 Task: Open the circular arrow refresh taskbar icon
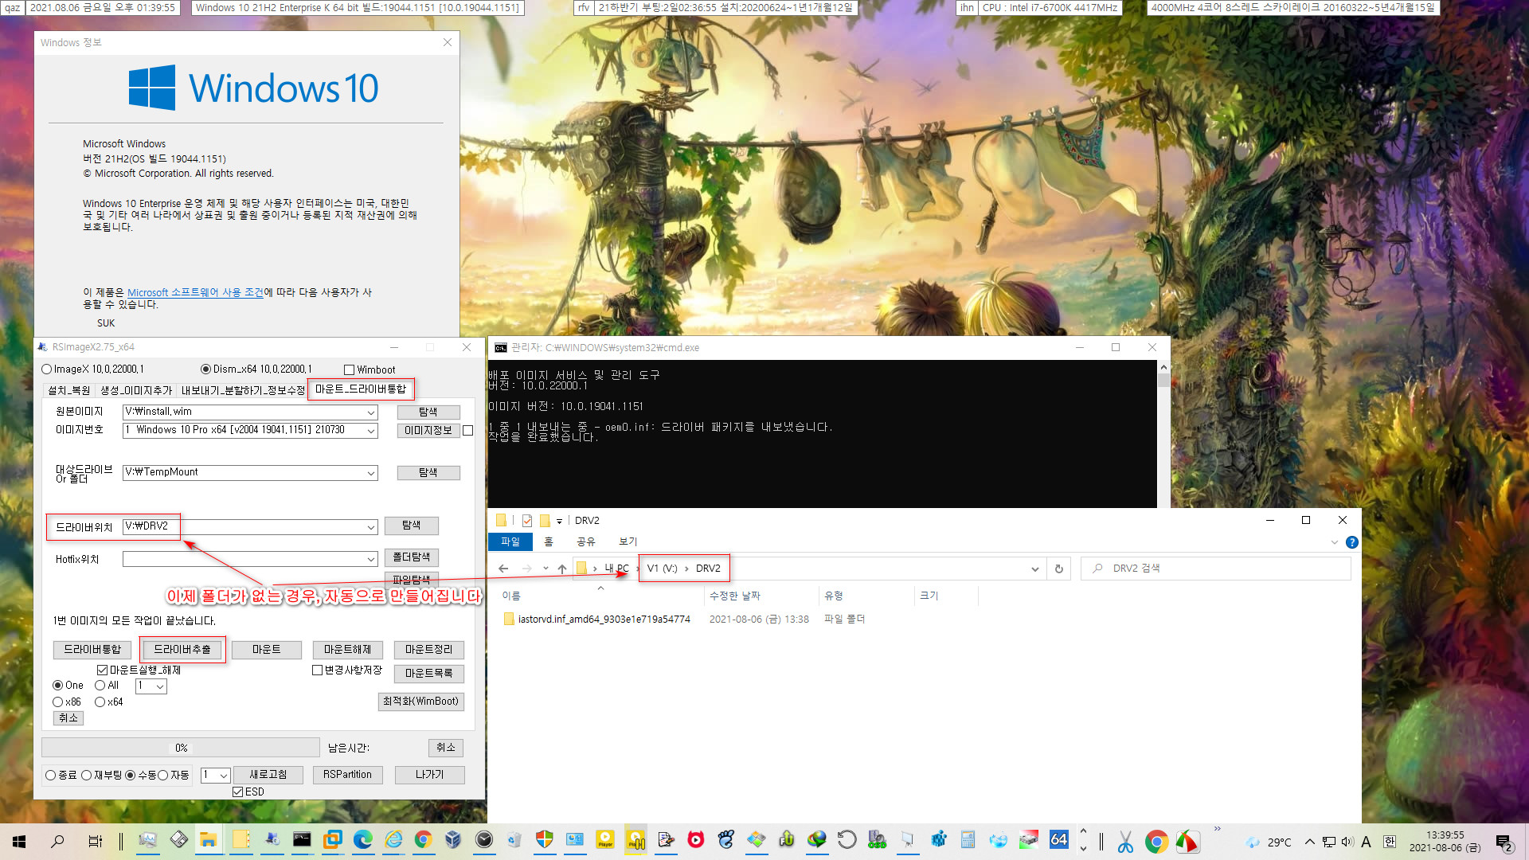(847, 840)
